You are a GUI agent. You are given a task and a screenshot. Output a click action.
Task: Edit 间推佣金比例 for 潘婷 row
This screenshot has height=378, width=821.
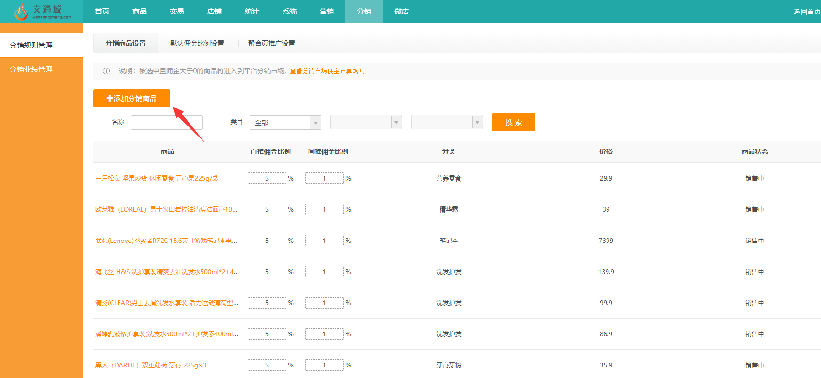(x=324, y=334)
